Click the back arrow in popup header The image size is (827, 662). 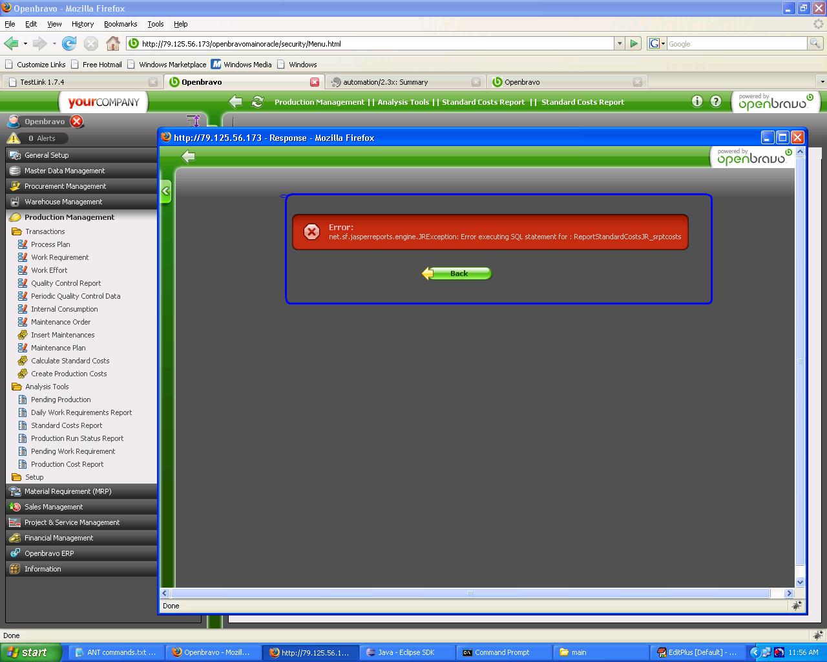click(x=188, y=156)
